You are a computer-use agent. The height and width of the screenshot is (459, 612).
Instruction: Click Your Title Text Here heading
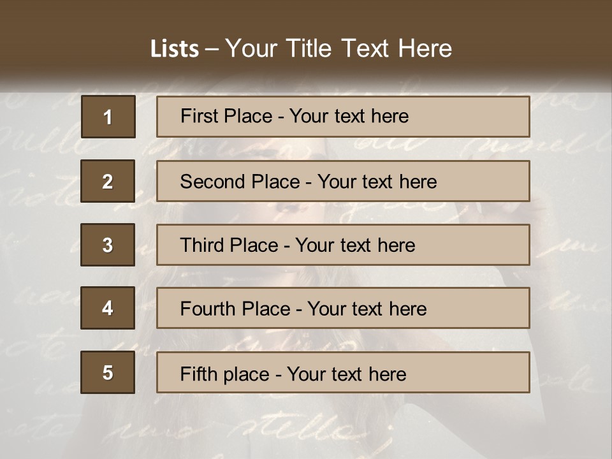click(338, 48)
